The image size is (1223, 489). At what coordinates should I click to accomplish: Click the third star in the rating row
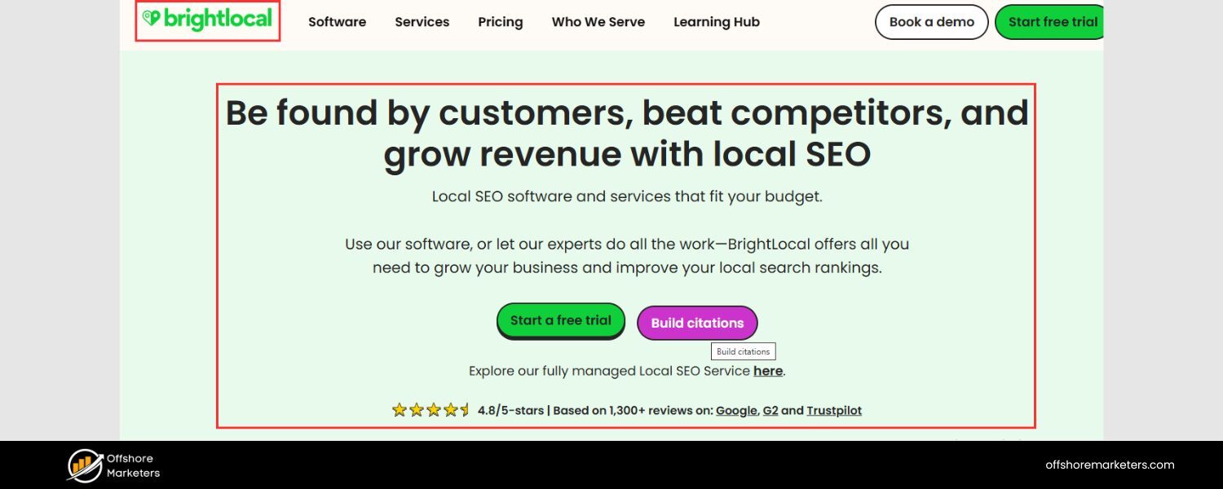433,410
